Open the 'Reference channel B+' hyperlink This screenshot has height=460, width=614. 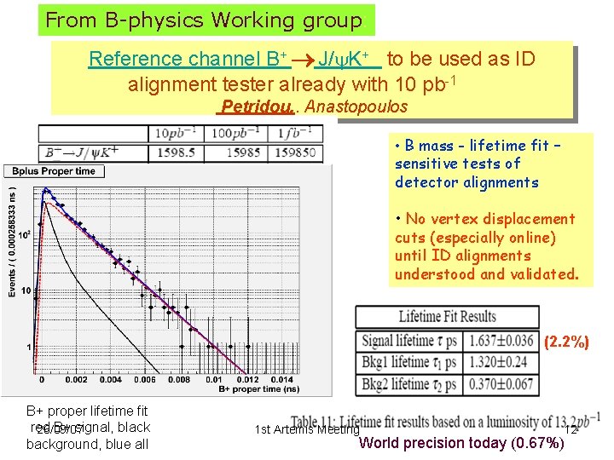click(x=189, y=60)
